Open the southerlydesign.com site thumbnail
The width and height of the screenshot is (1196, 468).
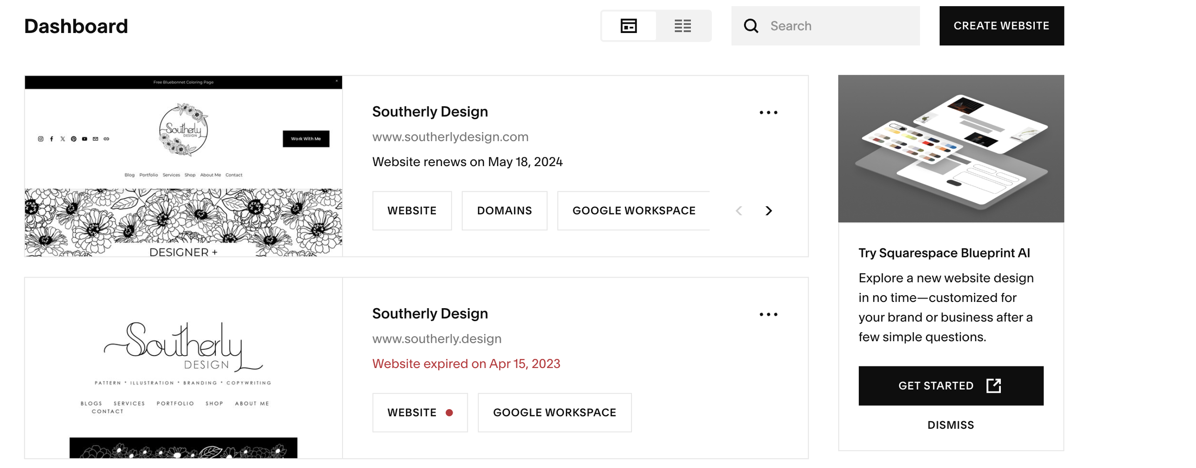183,166
